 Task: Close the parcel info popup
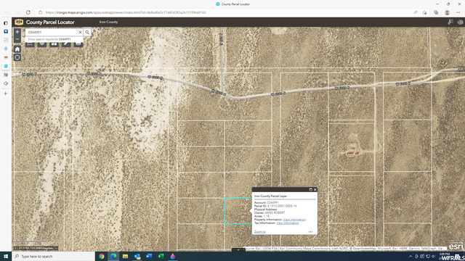coord(315,190)
